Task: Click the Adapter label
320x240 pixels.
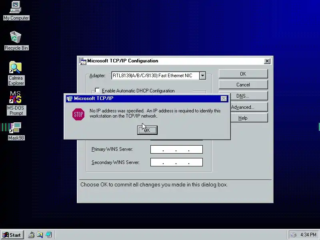Action: [97, 76]
